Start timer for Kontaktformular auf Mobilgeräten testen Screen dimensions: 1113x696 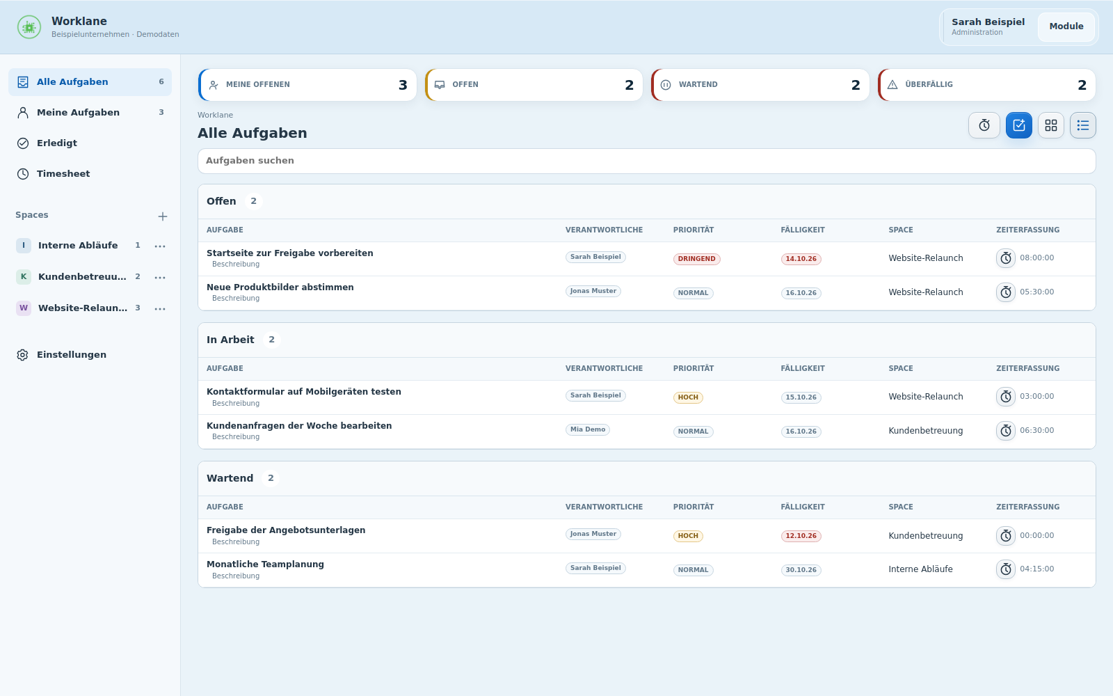(1006, 397)
